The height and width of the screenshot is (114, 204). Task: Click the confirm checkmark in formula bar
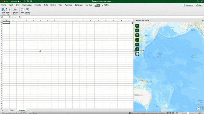pos(16,17)
